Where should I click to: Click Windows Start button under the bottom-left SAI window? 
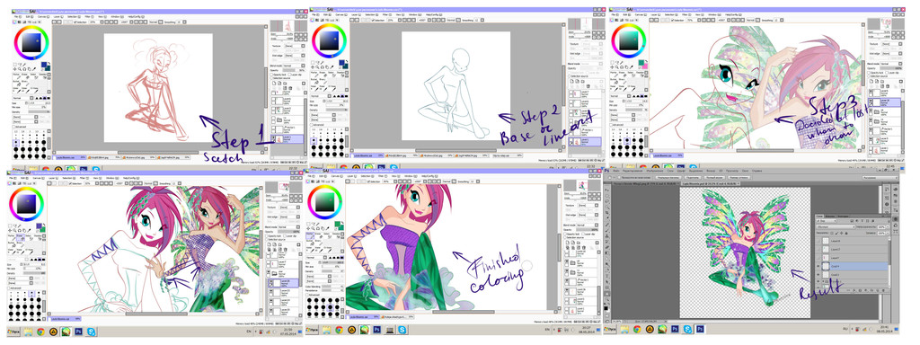(14, 332)
